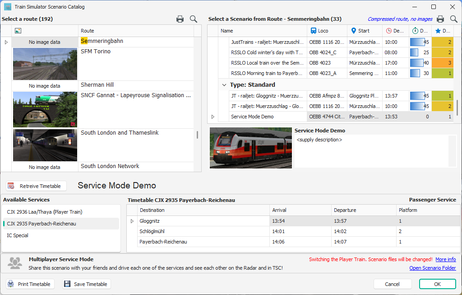This screenshot has height=295, width=462.
Task: Click duration bar of RSSLO Morning train
Action: [415, 73]
